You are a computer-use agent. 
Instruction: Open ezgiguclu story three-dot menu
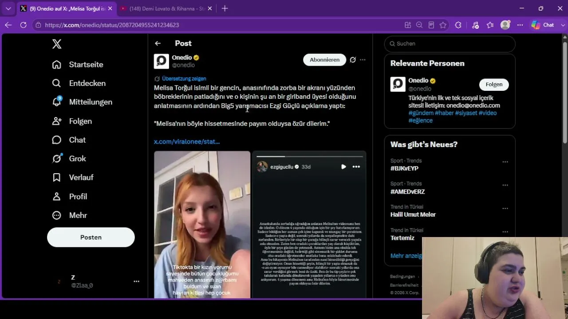(356, 167)
